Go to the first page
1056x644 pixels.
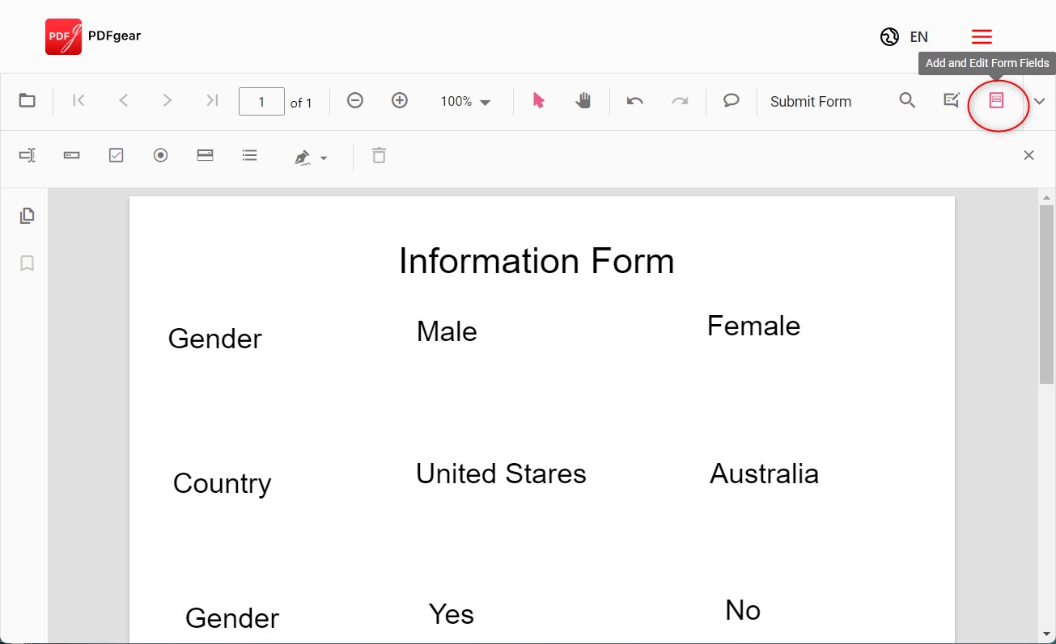(x=78, y=100)
